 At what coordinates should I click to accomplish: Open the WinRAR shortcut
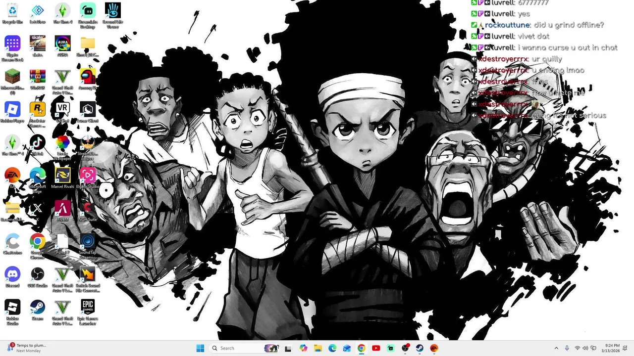coord(38,79)
